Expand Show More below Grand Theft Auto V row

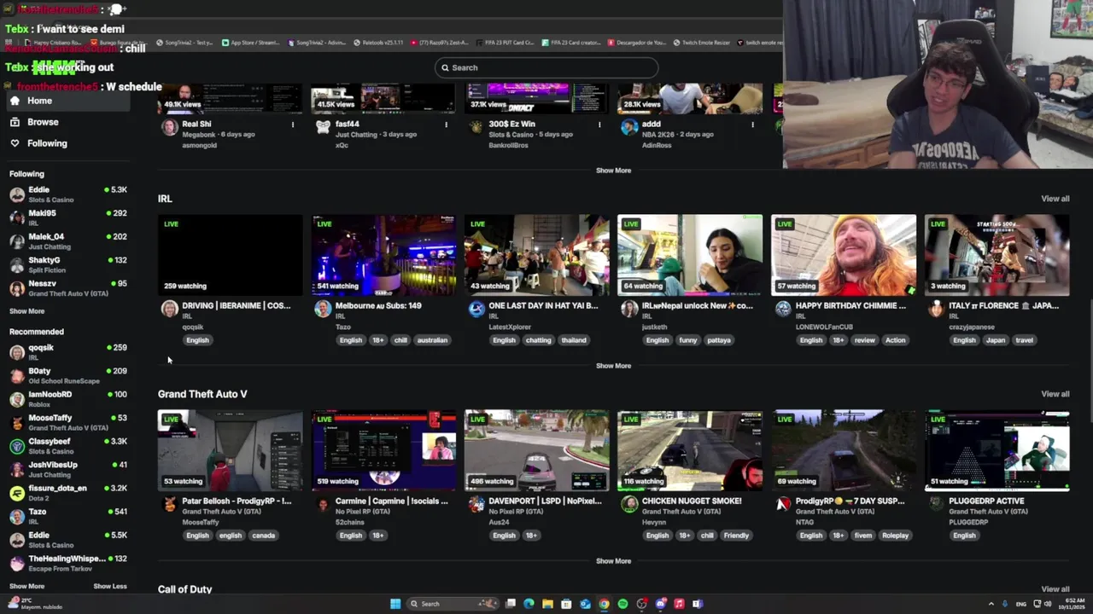tap(613, 561)
